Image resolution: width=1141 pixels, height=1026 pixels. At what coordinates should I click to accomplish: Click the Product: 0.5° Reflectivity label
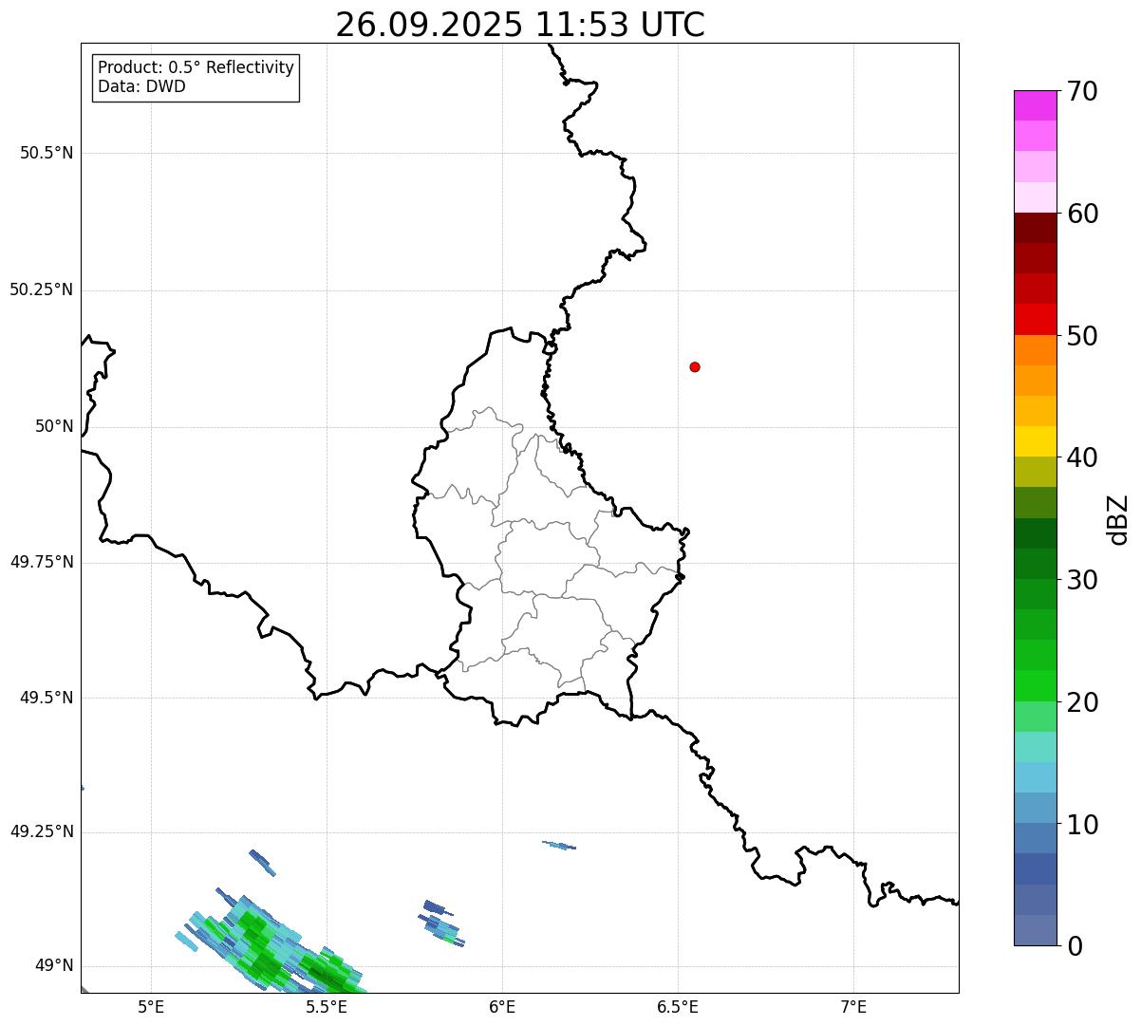point(196,68)
